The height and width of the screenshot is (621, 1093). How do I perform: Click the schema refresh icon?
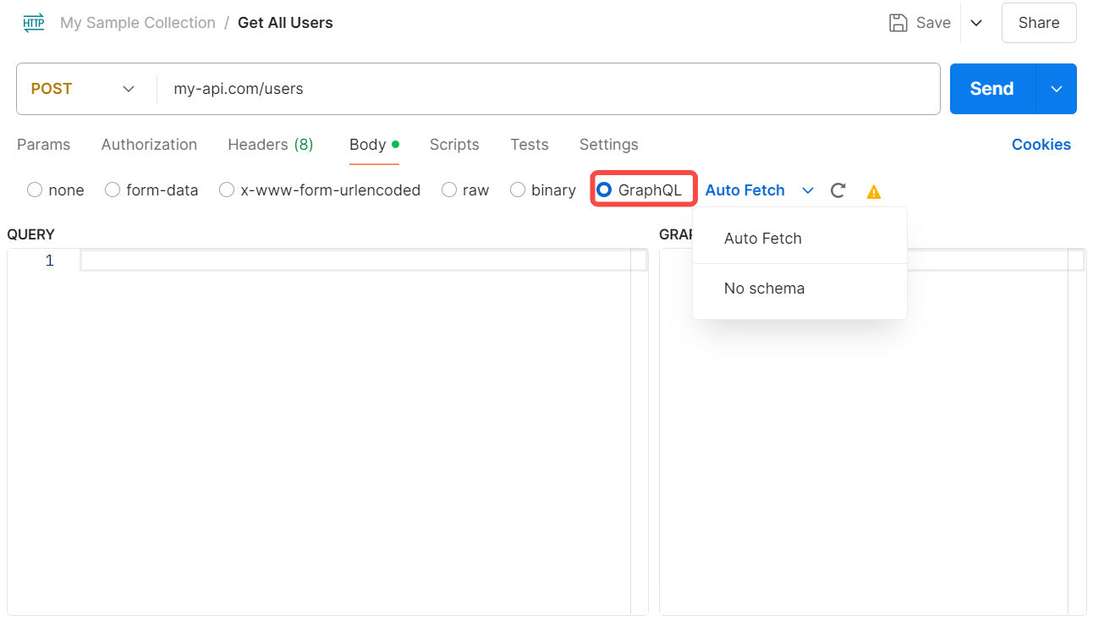click(838, 190)
